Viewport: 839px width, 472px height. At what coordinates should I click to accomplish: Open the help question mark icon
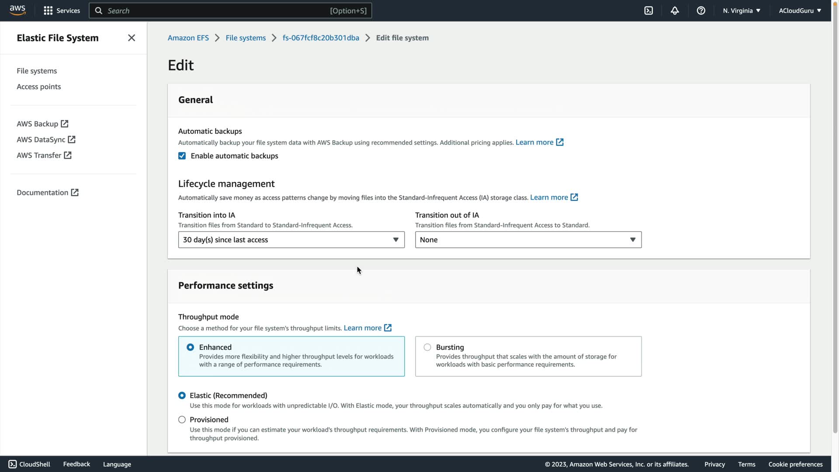[x=701, y=10]
